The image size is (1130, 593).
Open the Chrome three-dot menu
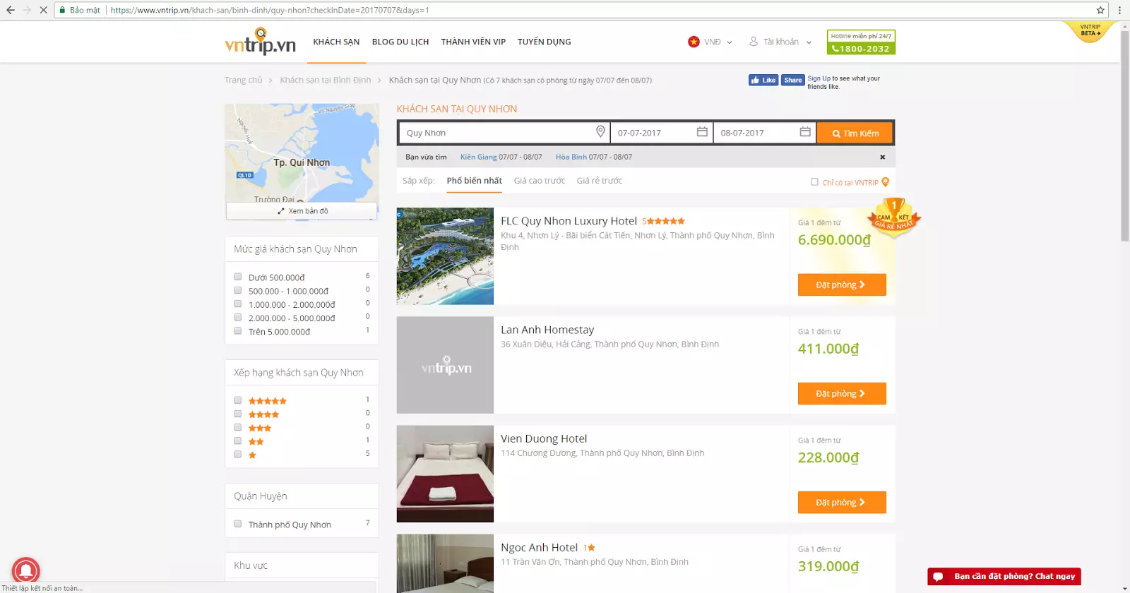point(1119,10)
